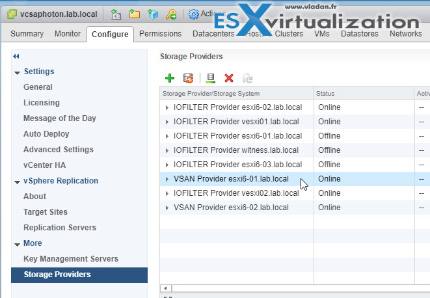This screenshot has width=430, height=298.
Task: Click the rescan storage provider icon
Action: (211, 78)
